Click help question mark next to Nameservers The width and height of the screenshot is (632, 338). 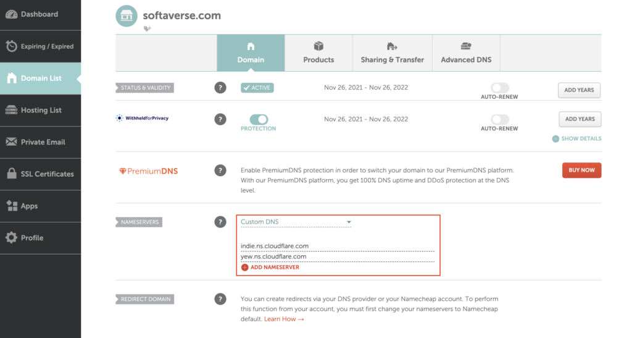[x=220, y=222]
